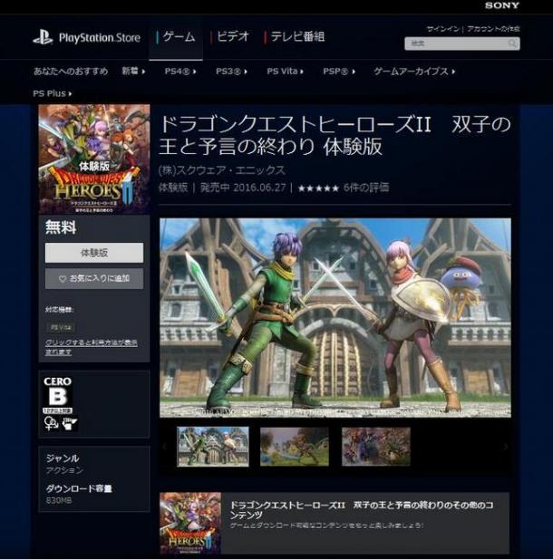
Task: Click the 6件の評価 text
Action: coord(366,188)
